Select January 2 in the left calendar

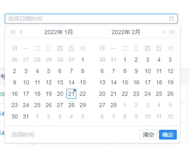(15, 71)
